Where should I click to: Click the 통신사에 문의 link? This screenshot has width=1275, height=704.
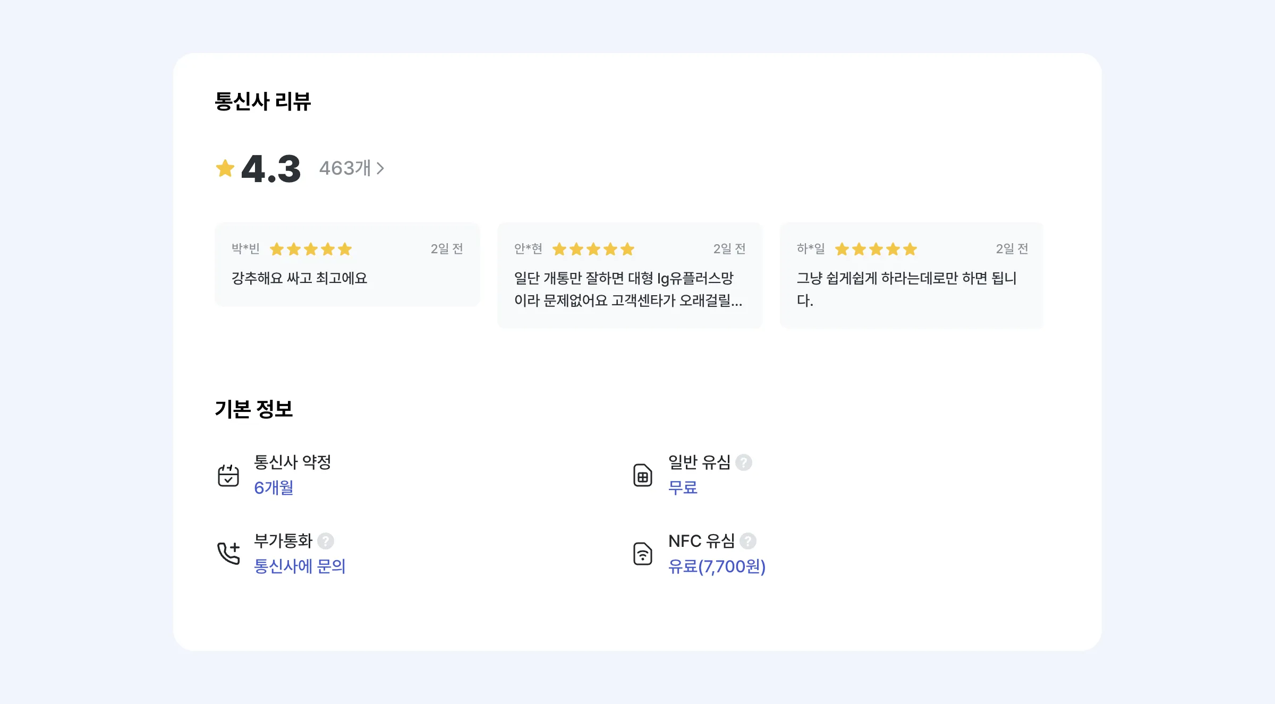[x=300, y=566]
